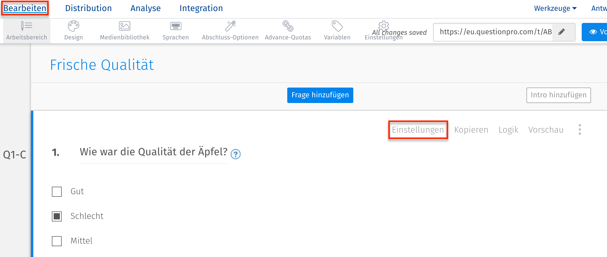Switch to the Analyse tab
This screenshot has height=257, width=607.
tap(145, 8)
